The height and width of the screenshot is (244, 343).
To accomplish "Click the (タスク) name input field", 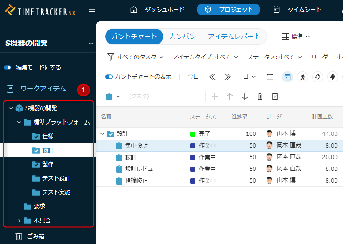I will pyautogui.click(x=165, y=96).
